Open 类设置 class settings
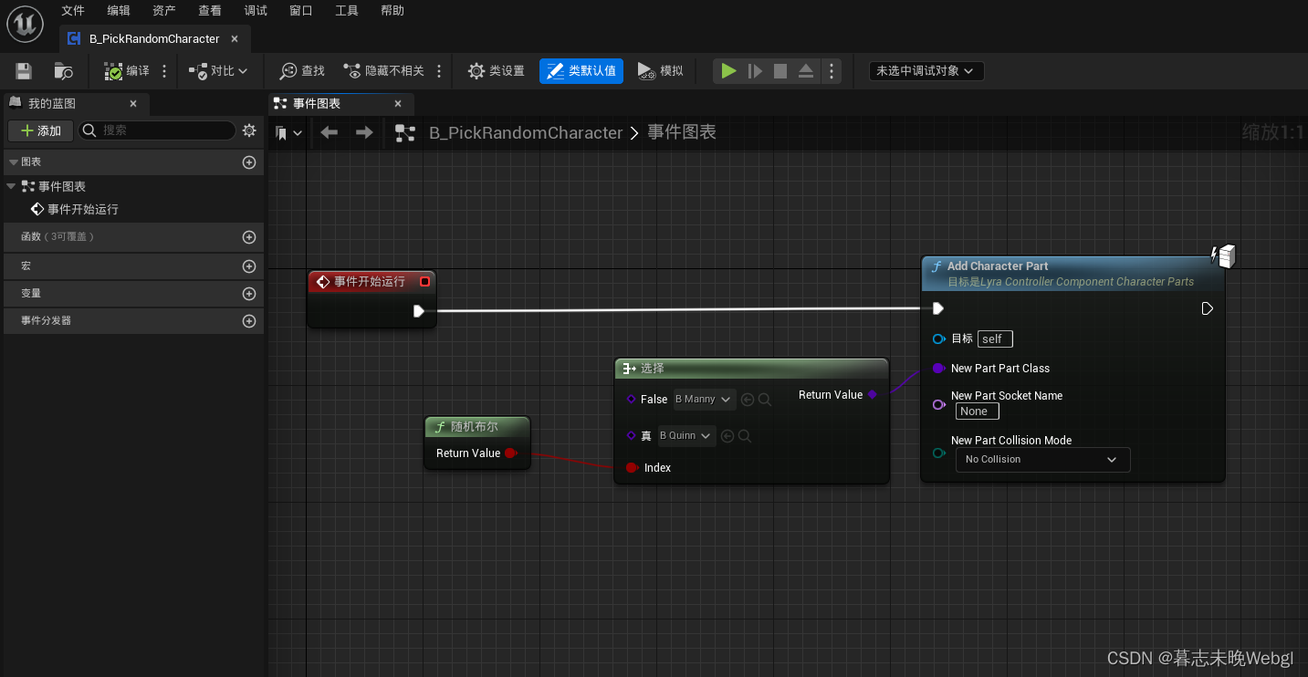Image resolution: width=1308 pixels, height=677 pixels. 496,71
